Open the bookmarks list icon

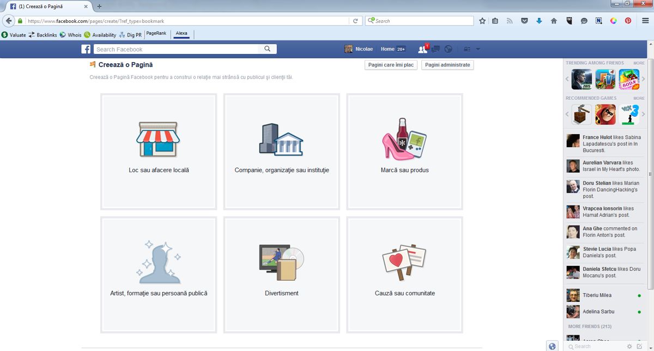pyautogui.click(x=495, y=21)
